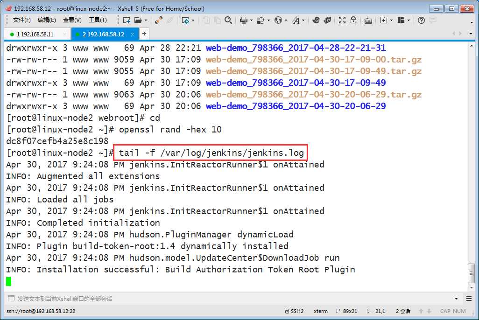This screenshot has height=320, width=479.
Task: Click the Find magnifier icon
Action: [x=228, y=20]
